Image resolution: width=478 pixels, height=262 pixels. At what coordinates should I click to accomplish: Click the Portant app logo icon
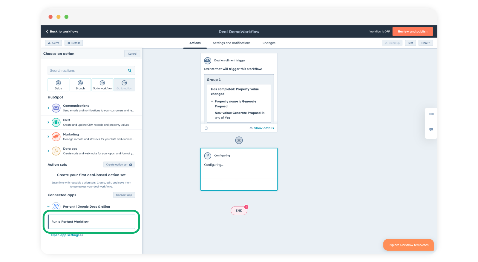56,206
